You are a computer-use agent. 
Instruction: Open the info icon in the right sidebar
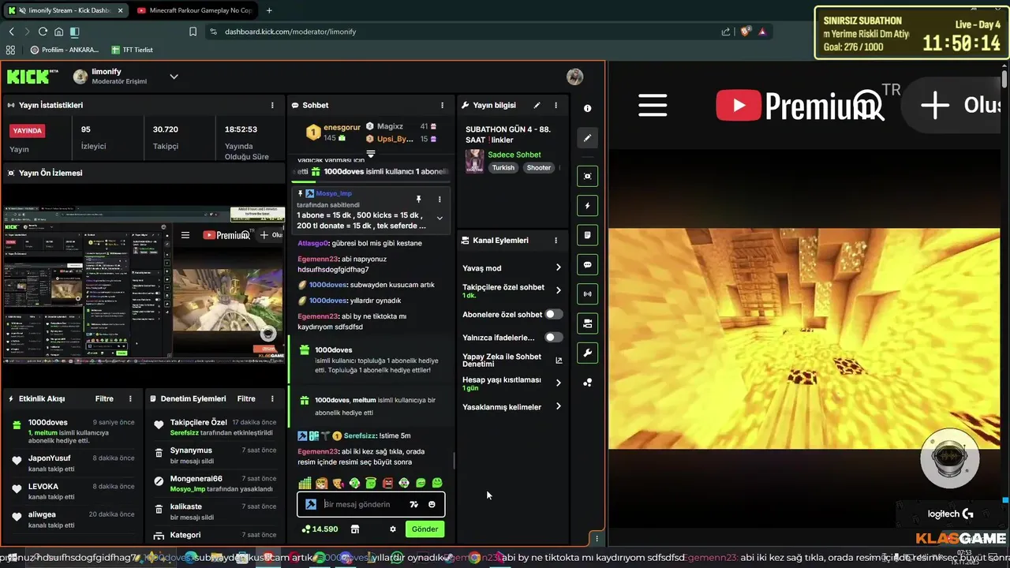pos(587,108)
